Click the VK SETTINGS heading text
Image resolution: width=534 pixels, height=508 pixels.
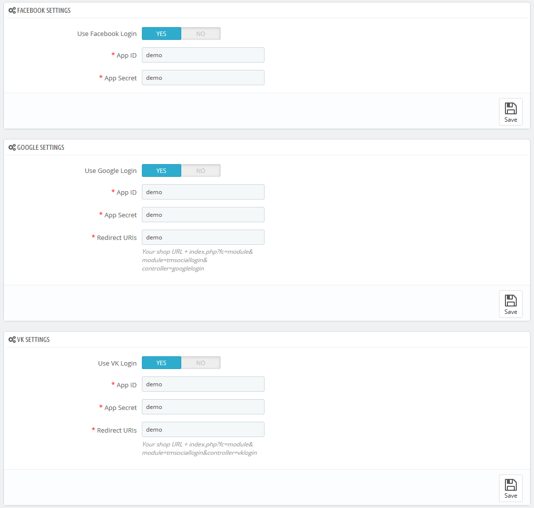point(33,339)
